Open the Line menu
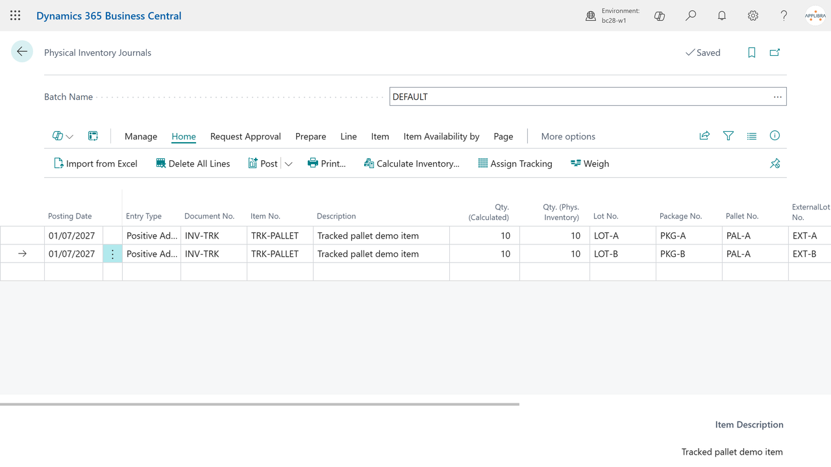831x467 pixels. pyautogui.click(x=349, y=136)
